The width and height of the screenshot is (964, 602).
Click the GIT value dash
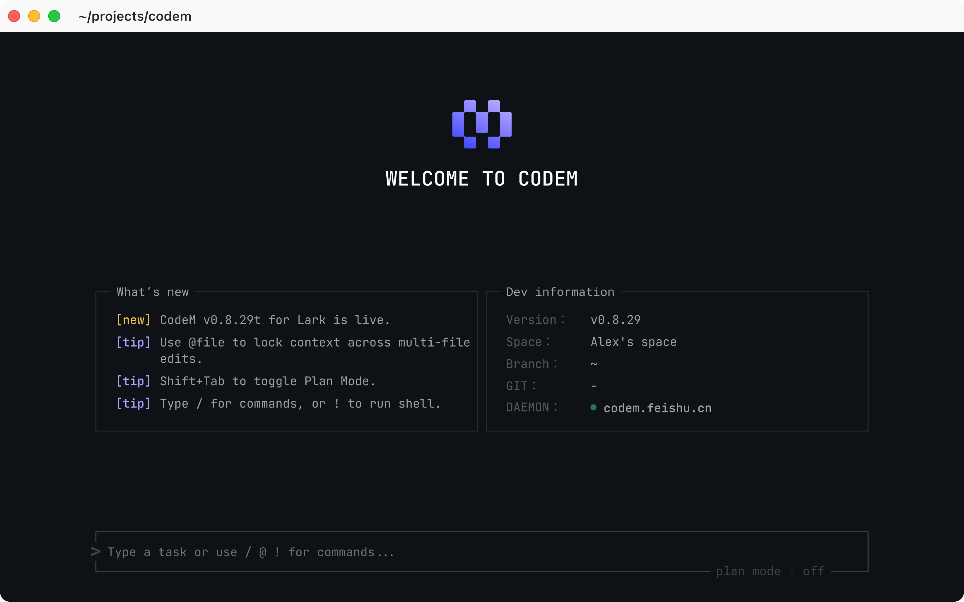coord(594,386)
